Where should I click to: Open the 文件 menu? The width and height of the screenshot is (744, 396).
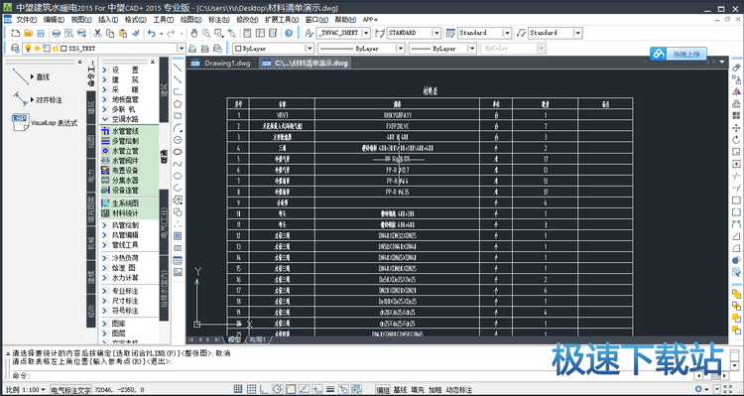(27, 20)
